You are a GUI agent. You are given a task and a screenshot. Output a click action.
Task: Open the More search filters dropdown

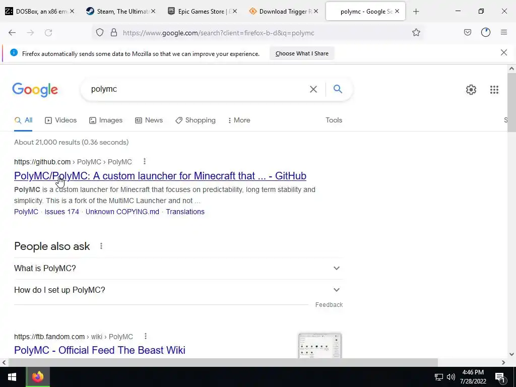(x=239, y=120)
